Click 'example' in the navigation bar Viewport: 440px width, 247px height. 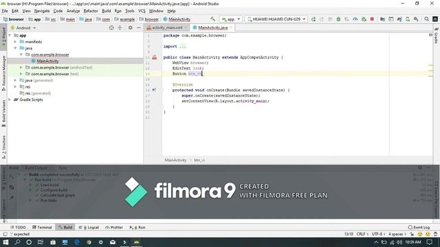pos(127,19)
